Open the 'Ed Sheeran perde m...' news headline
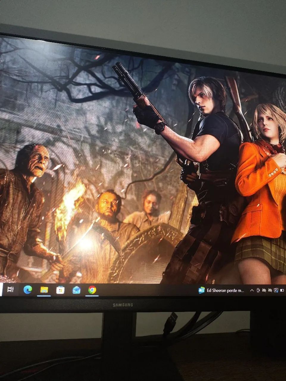The image size is (286, 381). pos(225,291)
